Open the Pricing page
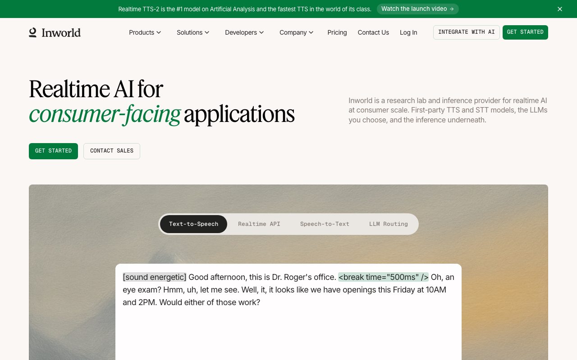Viewport: 577px width, 360px height. 337,32
